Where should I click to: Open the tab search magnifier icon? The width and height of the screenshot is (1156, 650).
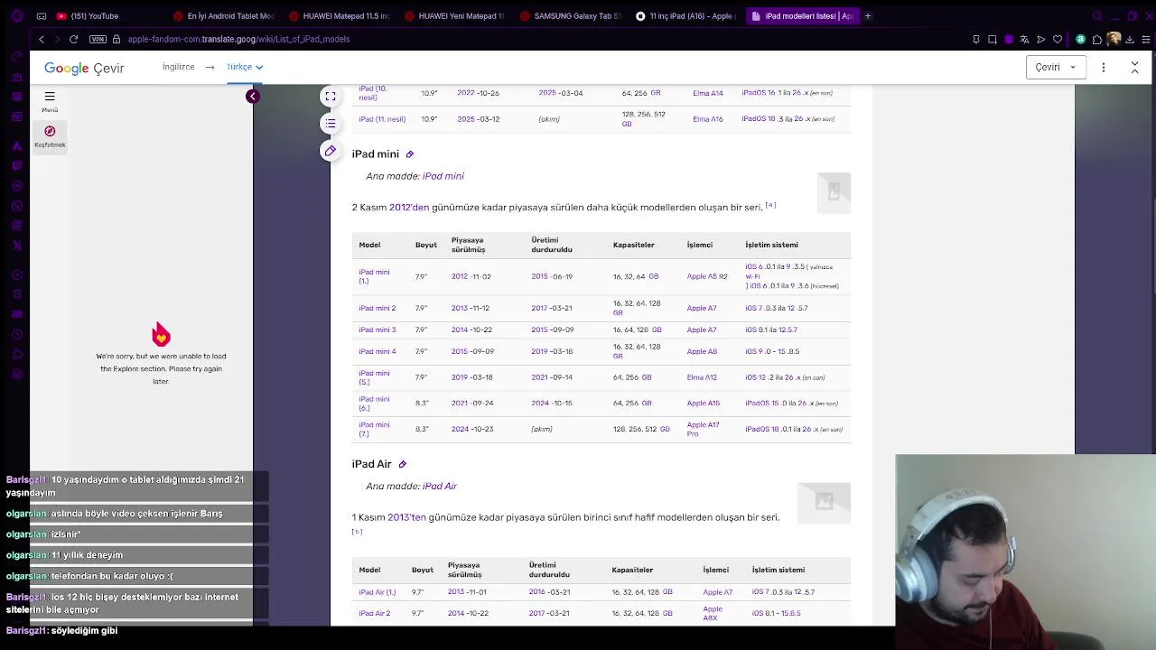pyautogui.click(x=1097, y=15)
